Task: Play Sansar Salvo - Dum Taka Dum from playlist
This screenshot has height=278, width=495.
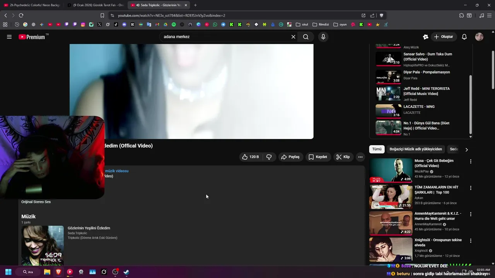Action: (422, 59)
